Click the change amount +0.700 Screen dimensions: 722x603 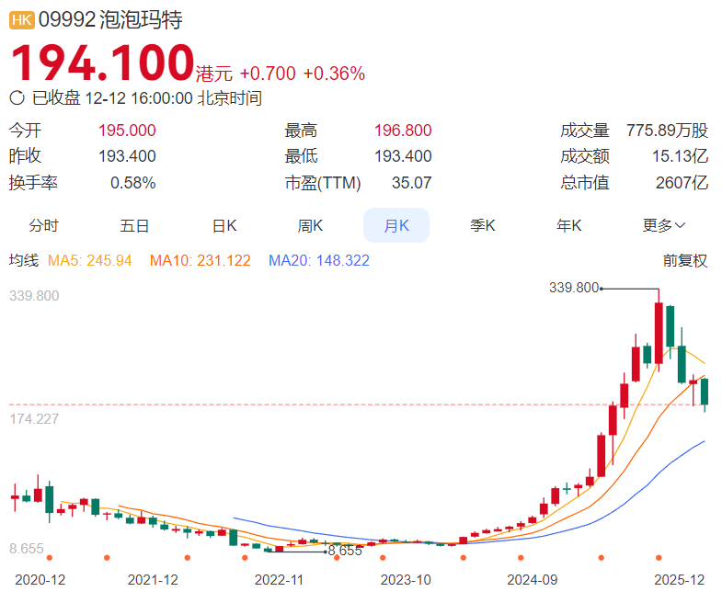(x=268, y=74)
